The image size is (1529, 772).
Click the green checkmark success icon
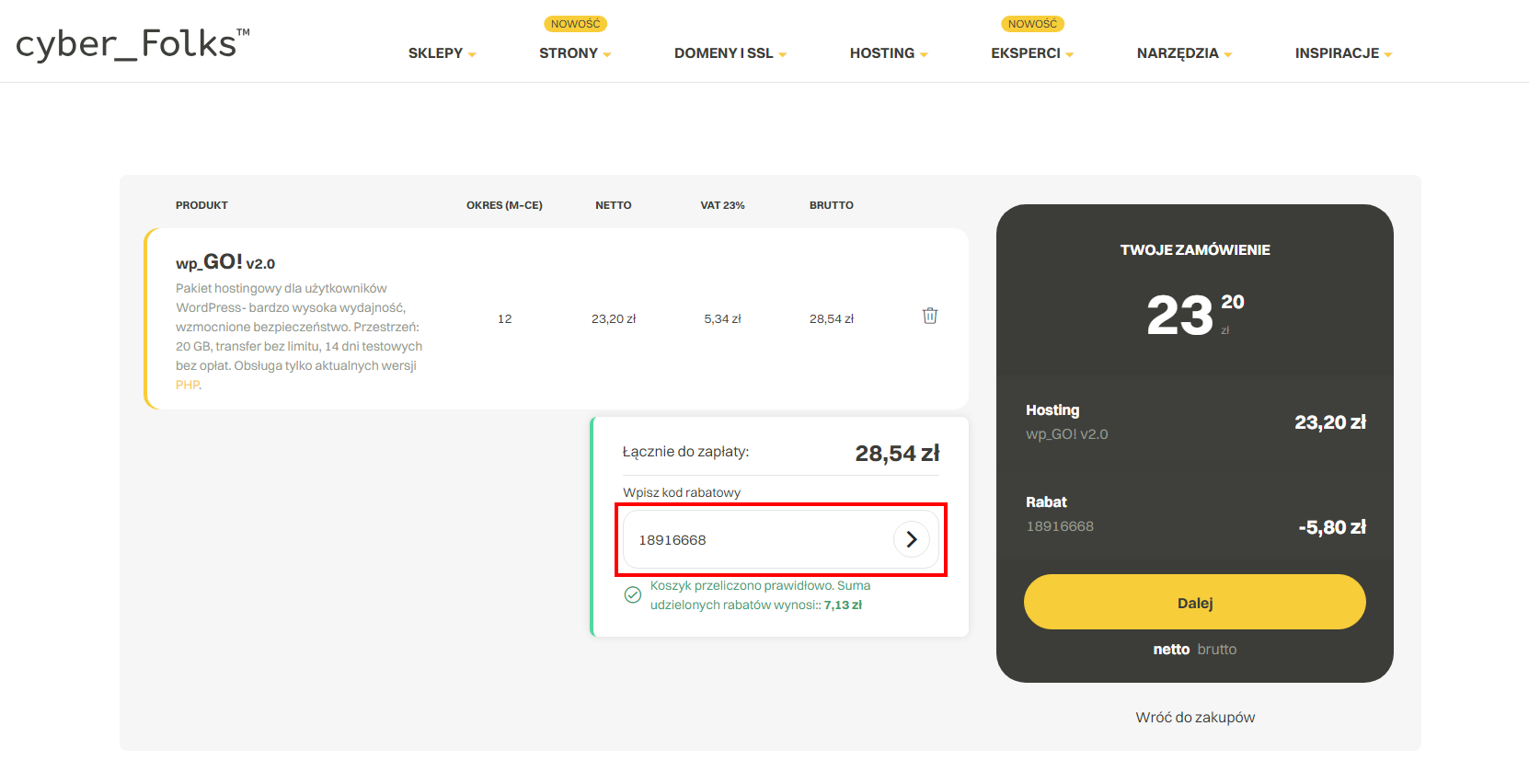pos(633,594)
